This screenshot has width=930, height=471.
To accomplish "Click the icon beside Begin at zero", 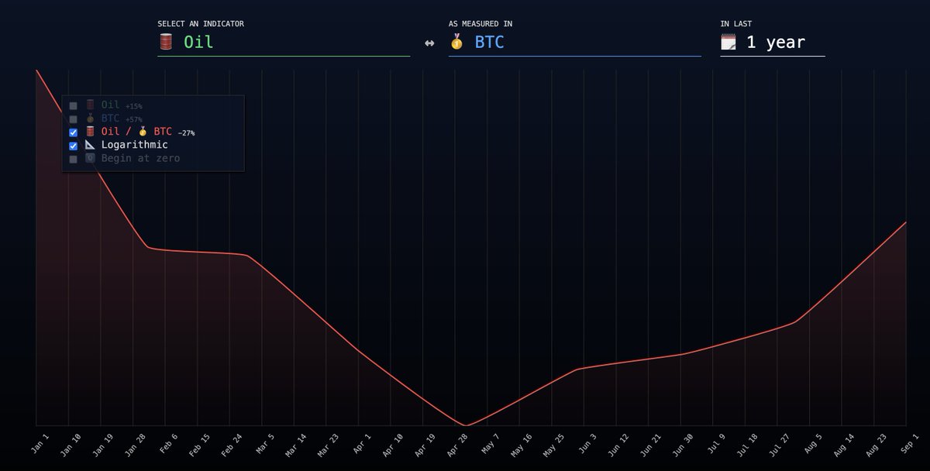I will coord(90,158).
